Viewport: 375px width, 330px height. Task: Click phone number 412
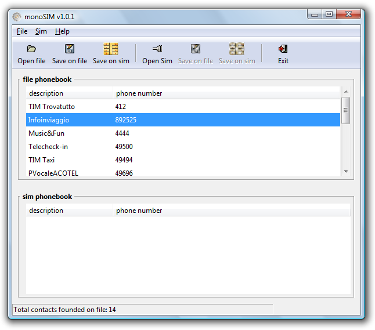pos(121,107)
